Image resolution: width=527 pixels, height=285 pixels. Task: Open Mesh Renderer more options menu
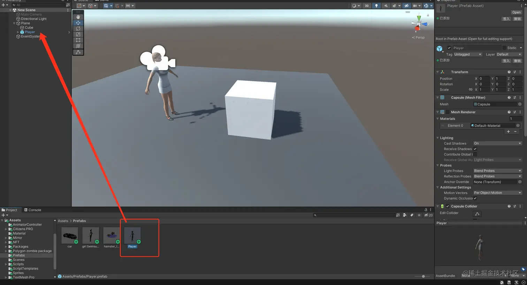pos(520,112)
